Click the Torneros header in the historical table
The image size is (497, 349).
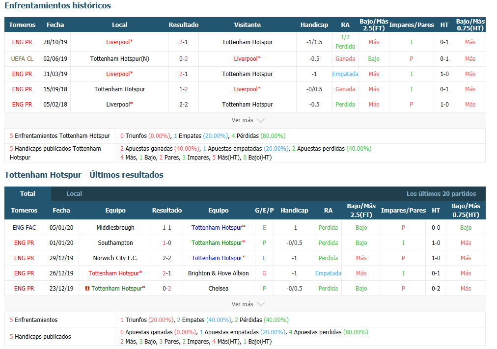tap(22, 25)
